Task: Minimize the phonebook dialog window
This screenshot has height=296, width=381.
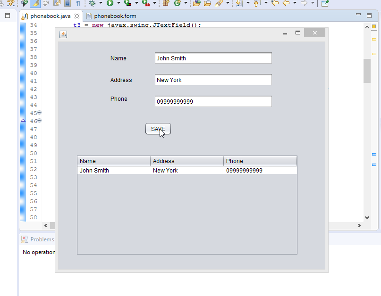Action: (285, 33)
